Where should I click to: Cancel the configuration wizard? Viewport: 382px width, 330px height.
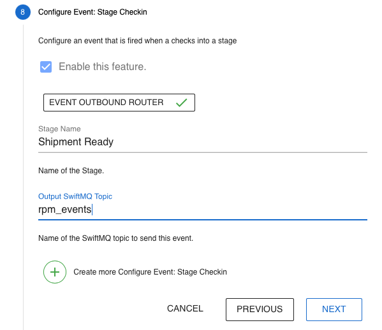point(185,308)
